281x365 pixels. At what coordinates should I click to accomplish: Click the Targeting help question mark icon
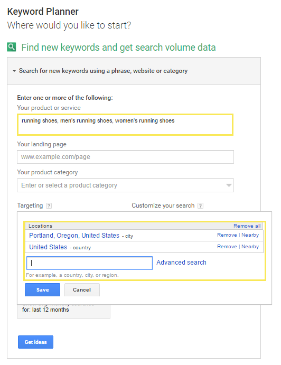(49, 206)
